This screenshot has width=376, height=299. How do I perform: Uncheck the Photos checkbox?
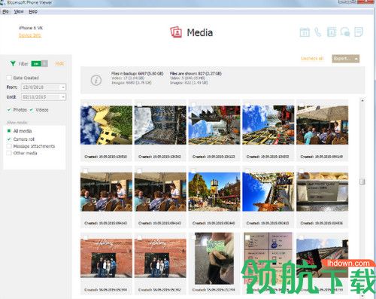pos(9,110)
